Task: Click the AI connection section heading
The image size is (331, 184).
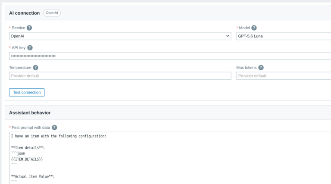Action: (x=24, y=13)
